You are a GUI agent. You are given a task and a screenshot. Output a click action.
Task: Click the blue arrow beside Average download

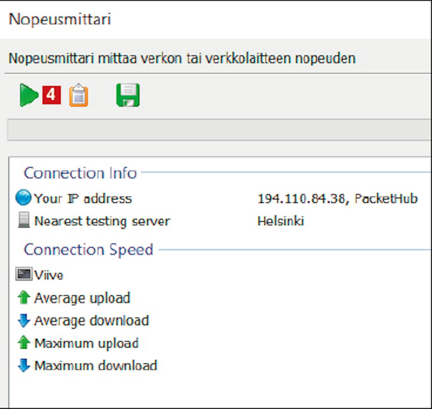24,320
